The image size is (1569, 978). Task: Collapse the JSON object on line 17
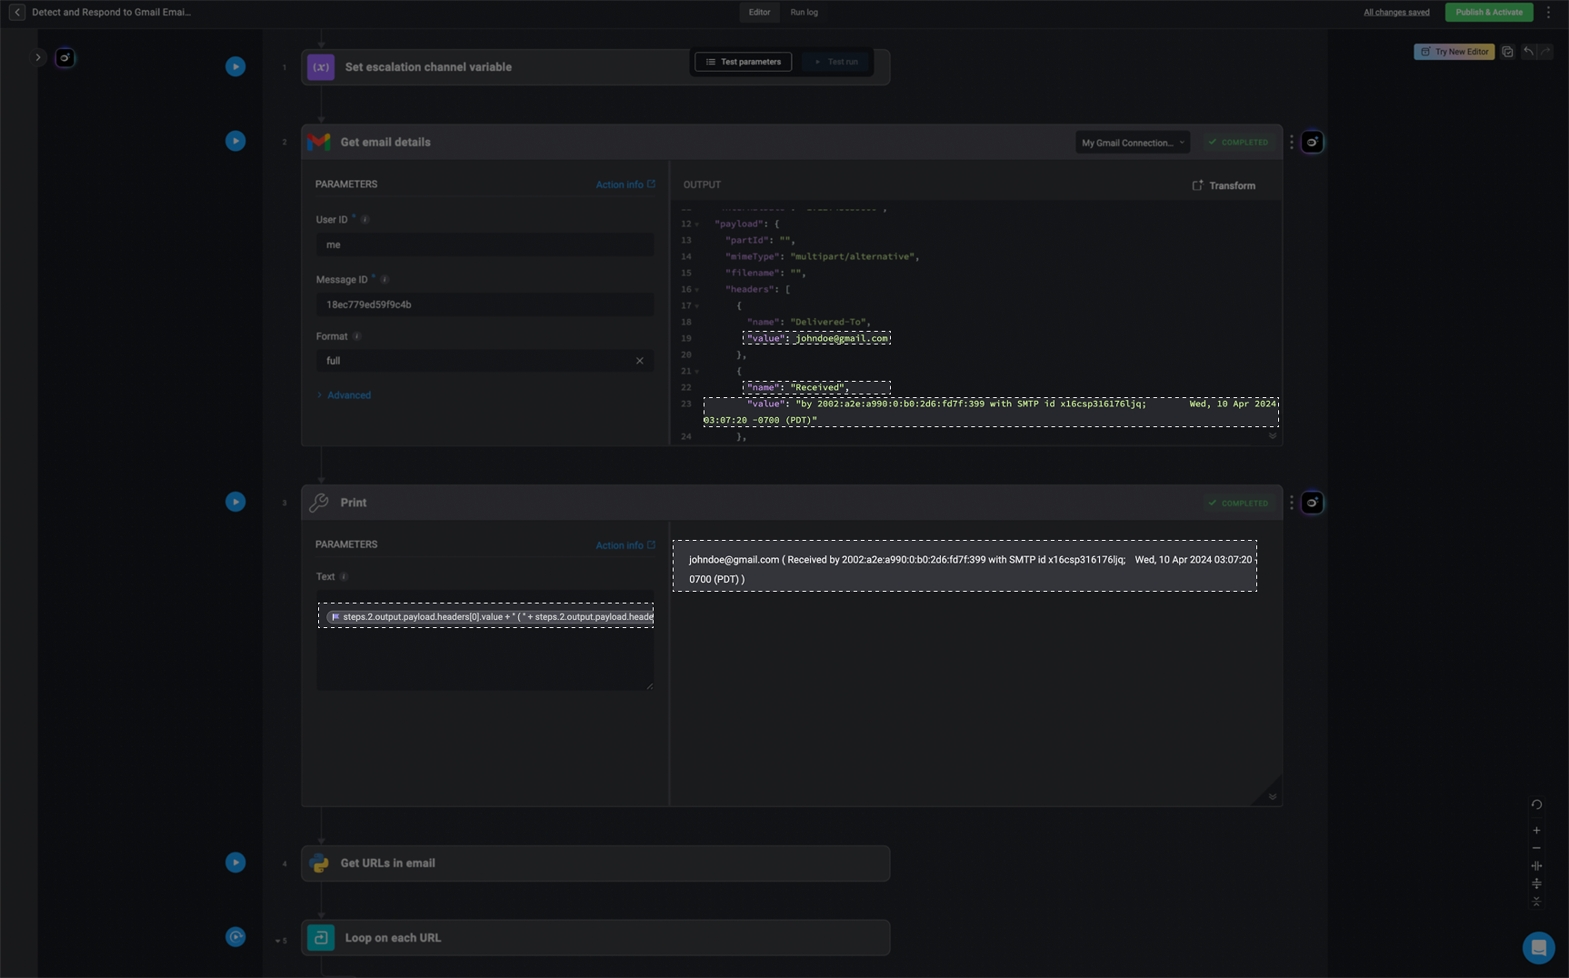697,306
